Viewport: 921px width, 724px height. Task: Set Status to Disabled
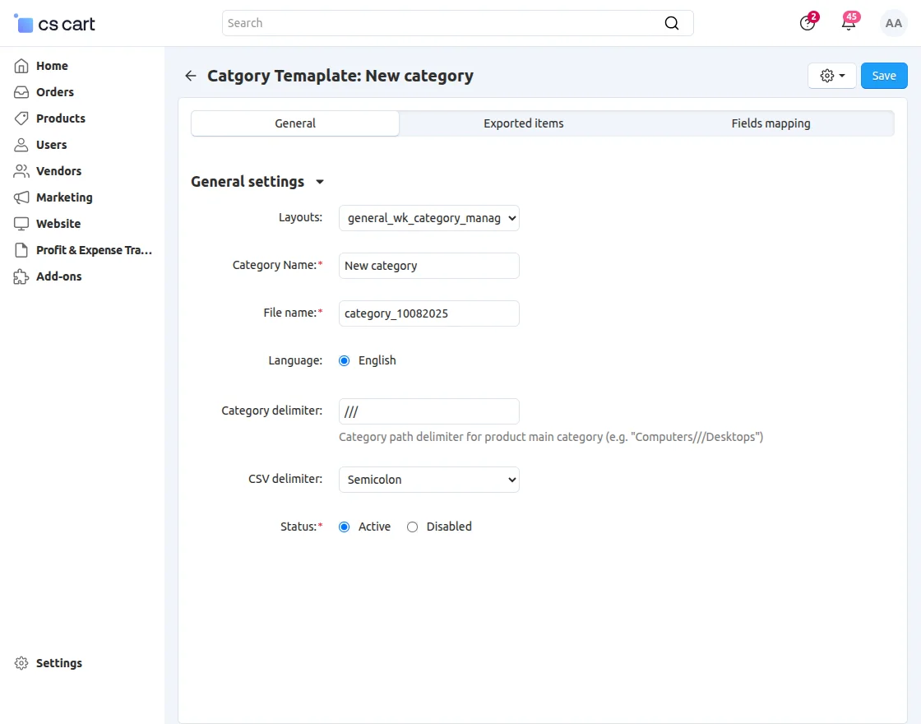coord(412,527)
